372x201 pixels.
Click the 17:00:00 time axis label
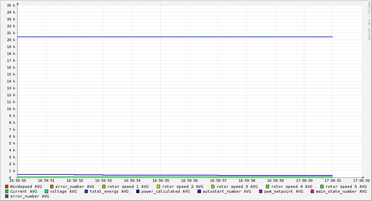(304, 180)
